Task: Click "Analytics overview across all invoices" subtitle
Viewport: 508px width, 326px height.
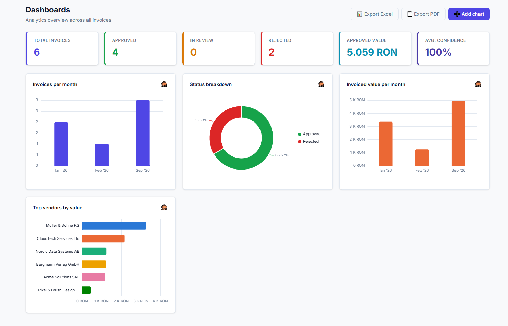Action: click(68, 20)
